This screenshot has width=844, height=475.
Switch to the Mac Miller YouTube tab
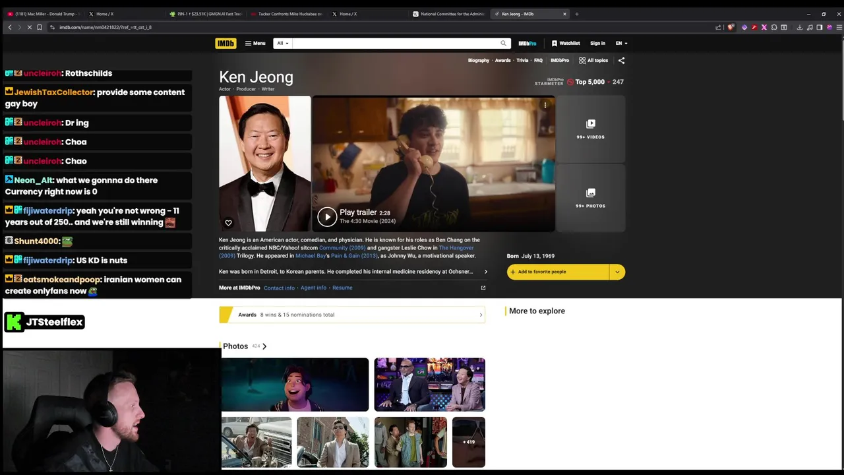point(43,14)
